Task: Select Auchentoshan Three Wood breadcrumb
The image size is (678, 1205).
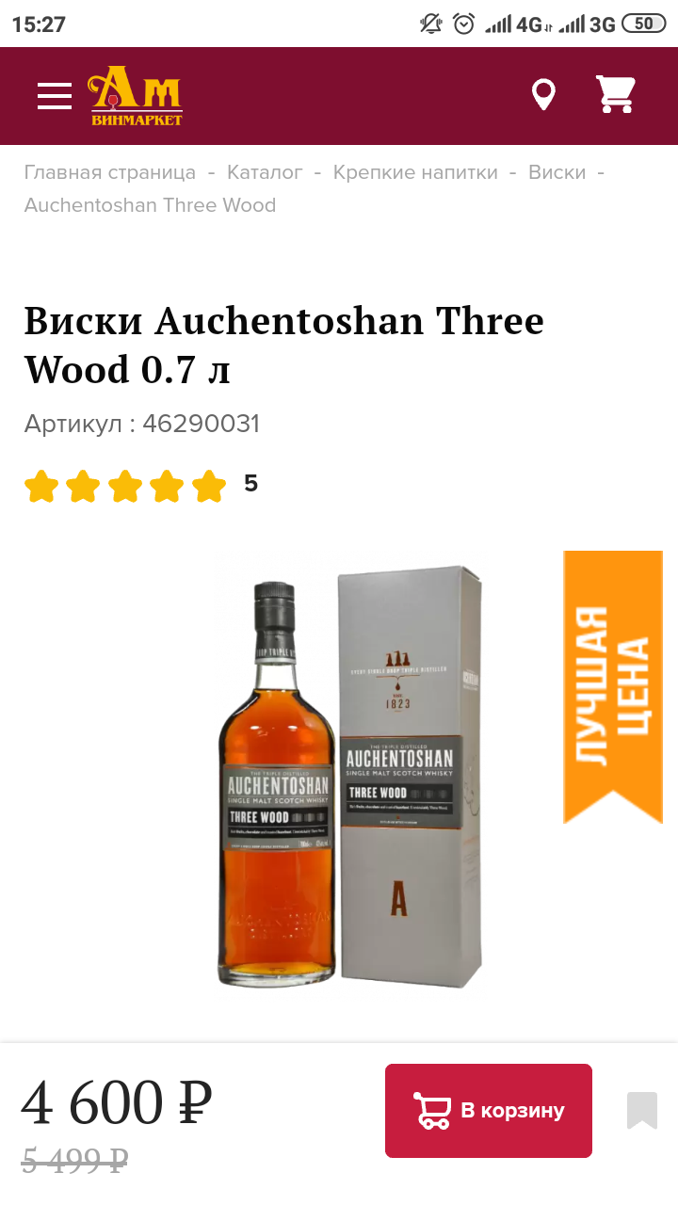Action: (150, 205)
